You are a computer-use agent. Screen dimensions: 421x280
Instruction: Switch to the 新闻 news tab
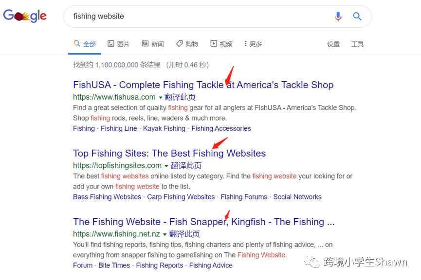[153, 44]
